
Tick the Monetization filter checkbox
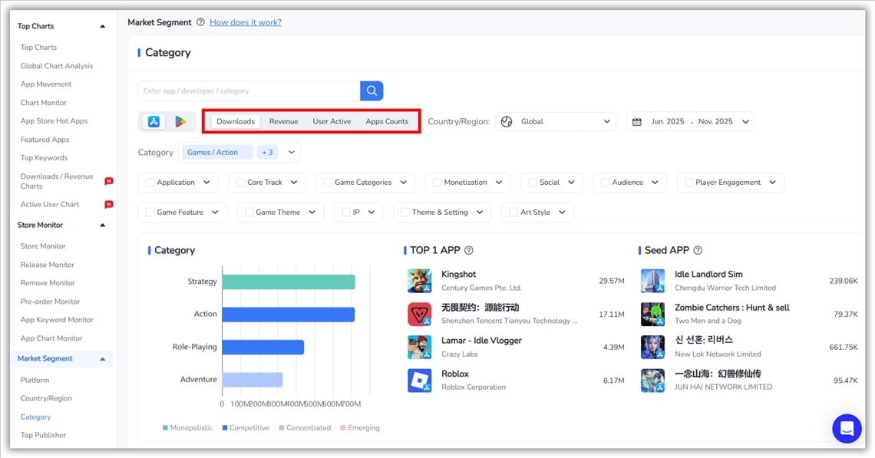tap(437, 183)
